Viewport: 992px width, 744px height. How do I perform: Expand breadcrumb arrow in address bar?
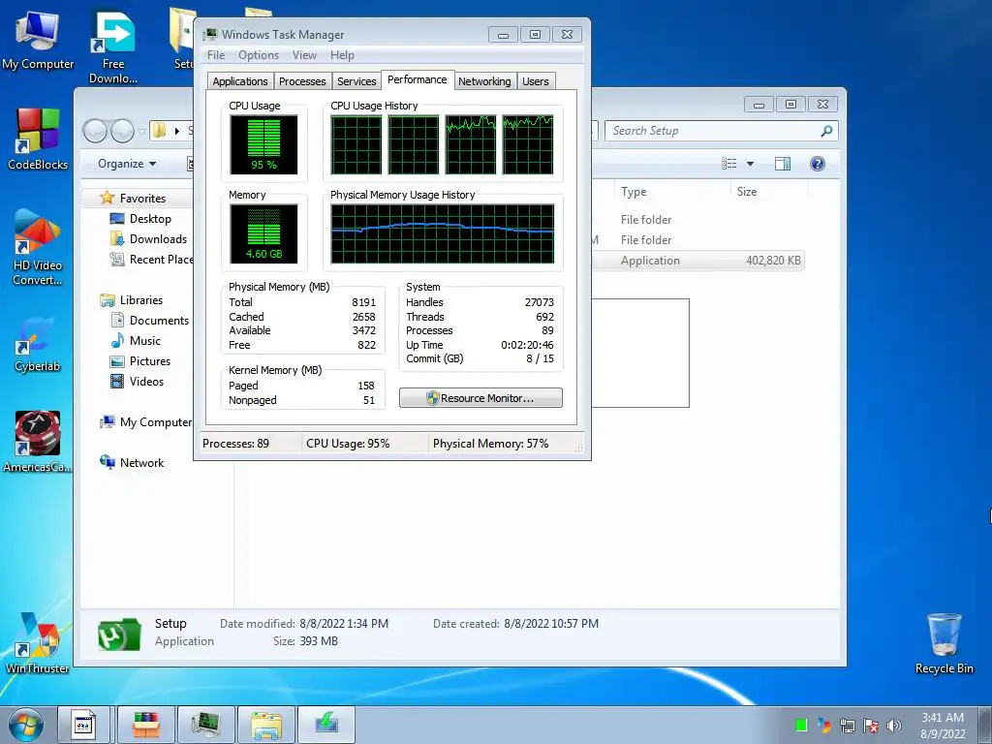tap(176, 131)
